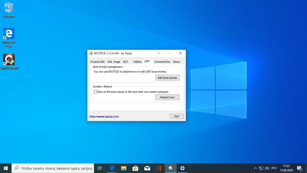The image size is (307, 173).
Task: Click the Task View taskbar icon
Action: 100,168
